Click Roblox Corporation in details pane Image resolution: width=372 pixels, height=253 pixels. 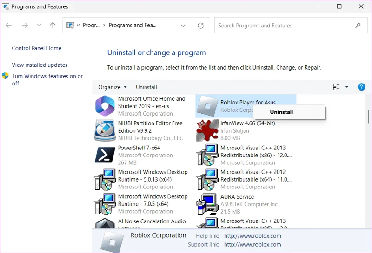(x=158, y=235)
